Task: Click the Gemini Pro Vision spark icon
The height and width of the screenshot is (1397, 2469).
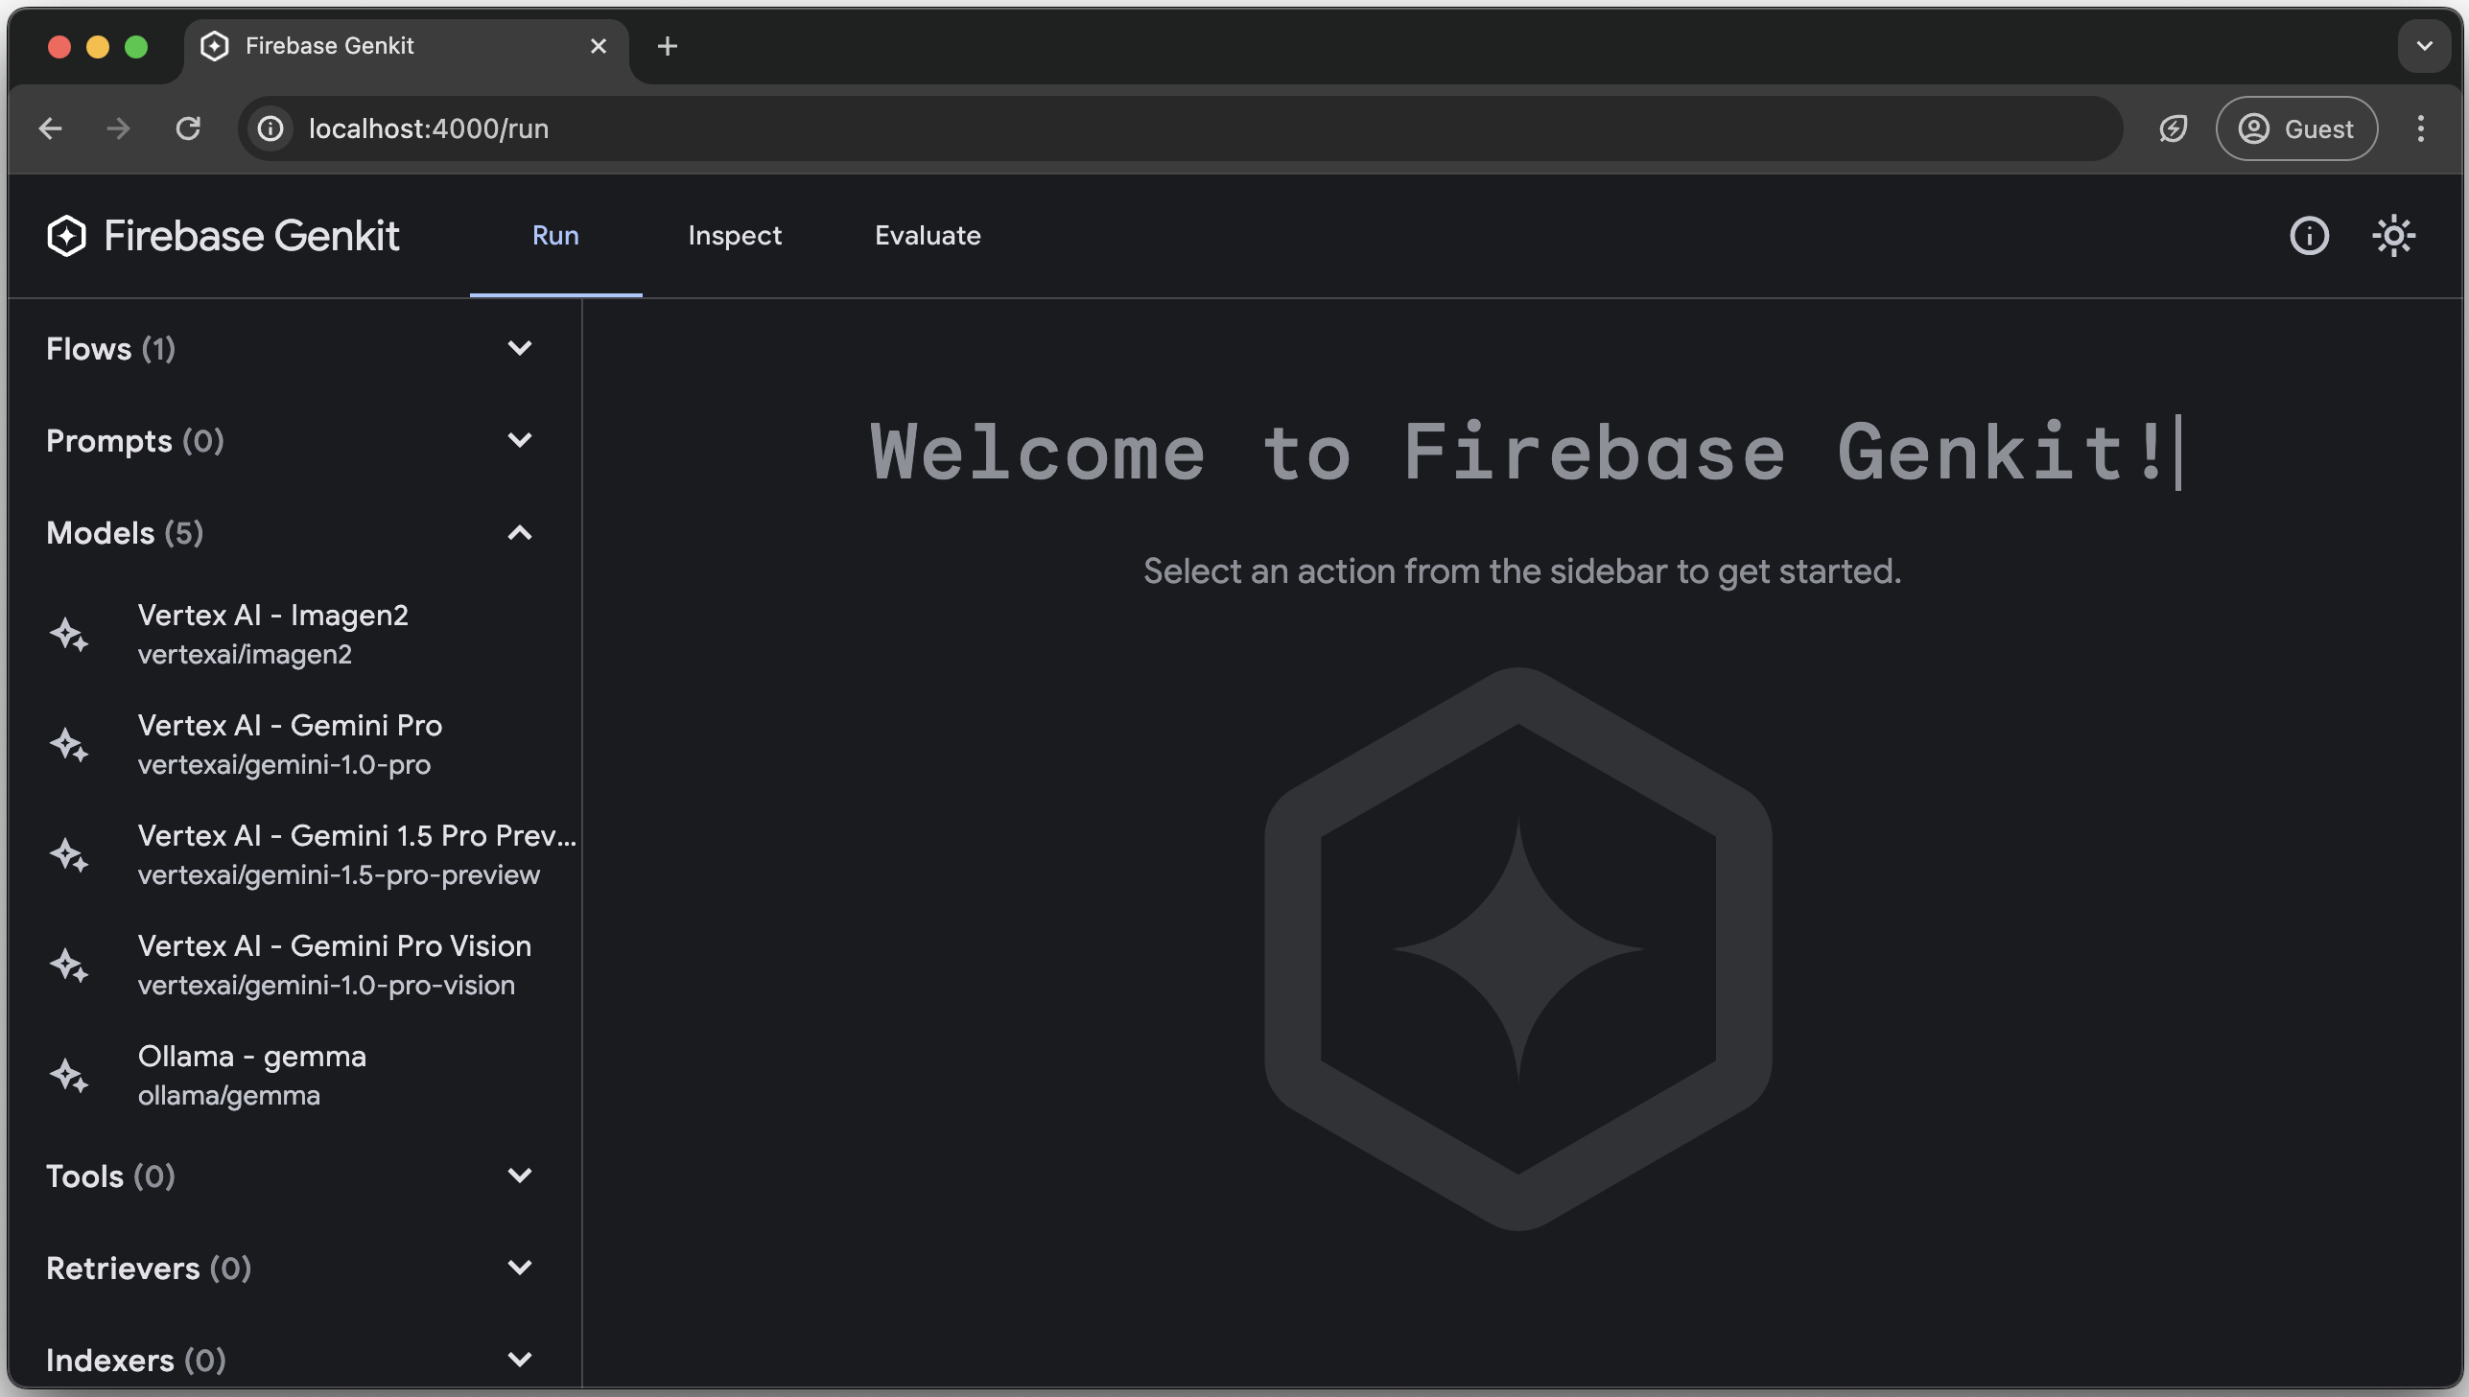Action: (69, 965)
